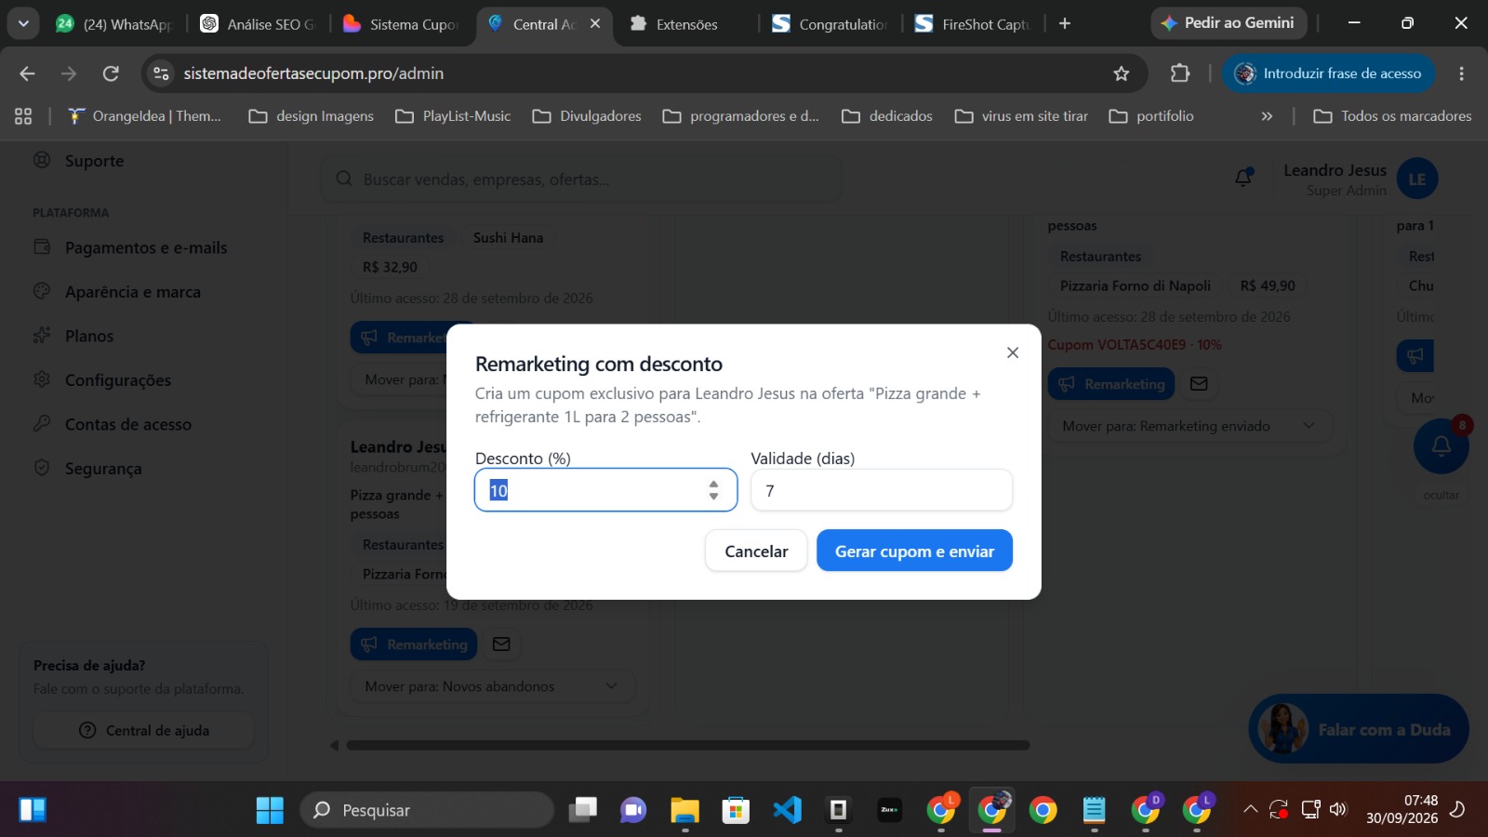
Task: Click Cancelar in the dialog
Action: tap(756, 551)
